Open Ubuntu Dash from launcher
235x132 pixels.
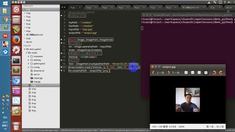16,10
